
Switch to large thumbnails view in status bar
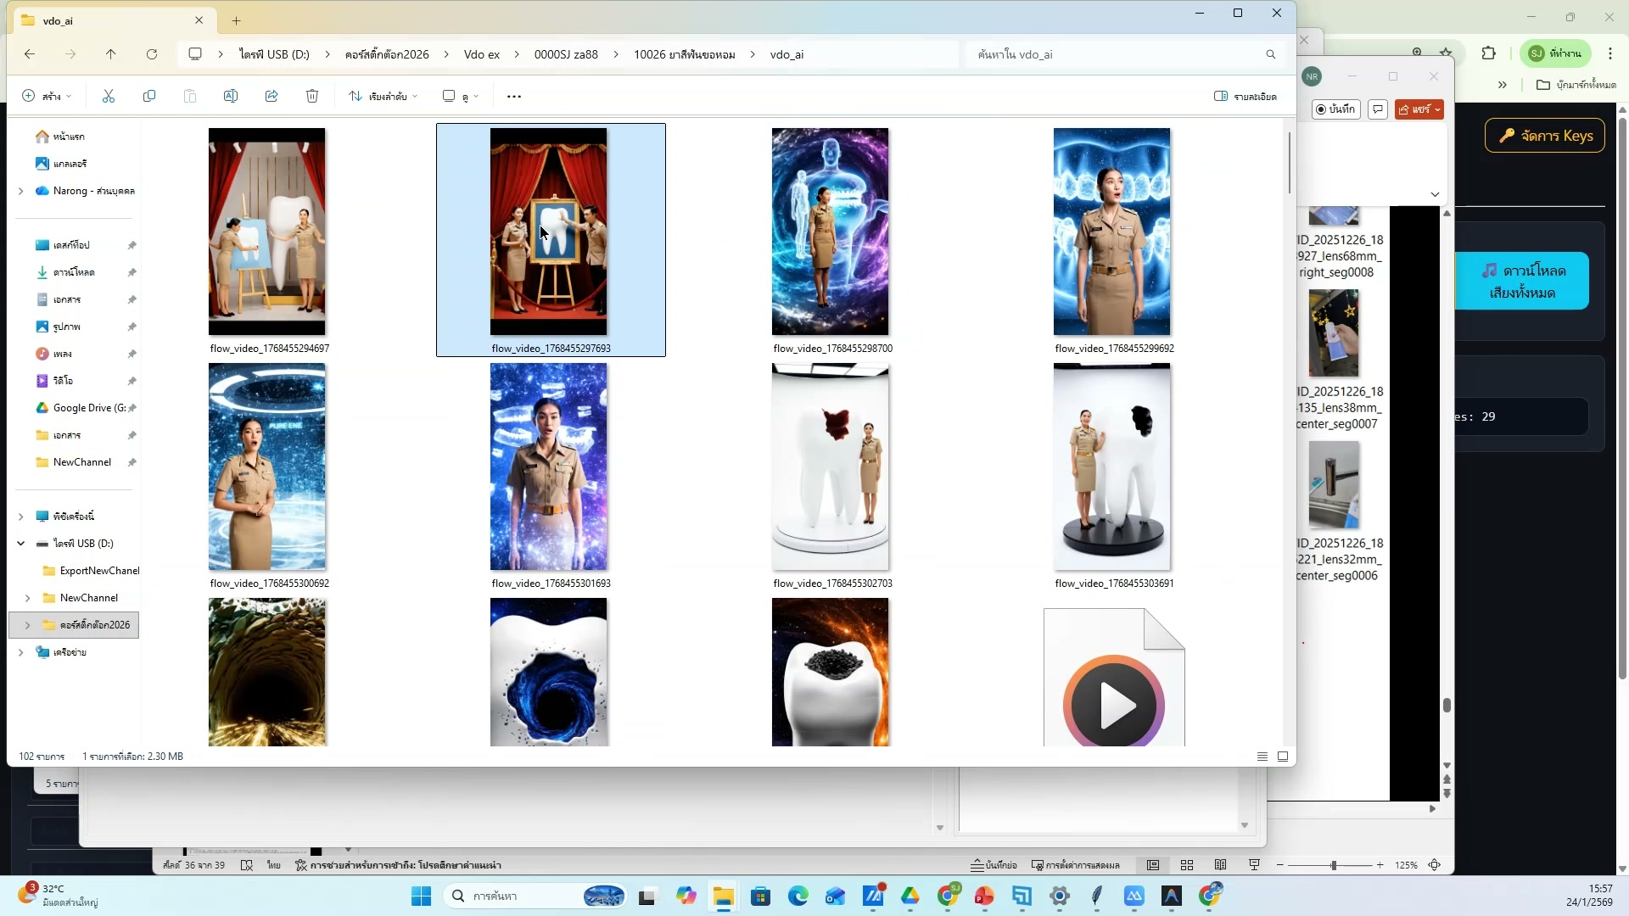point(1283,757)
